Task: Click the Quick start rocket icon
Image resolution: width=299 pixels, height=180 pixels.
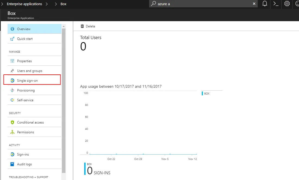Action: click(x=12, y=39)
